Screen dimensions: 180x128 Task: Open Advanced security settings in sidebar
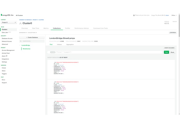[5, 44]
